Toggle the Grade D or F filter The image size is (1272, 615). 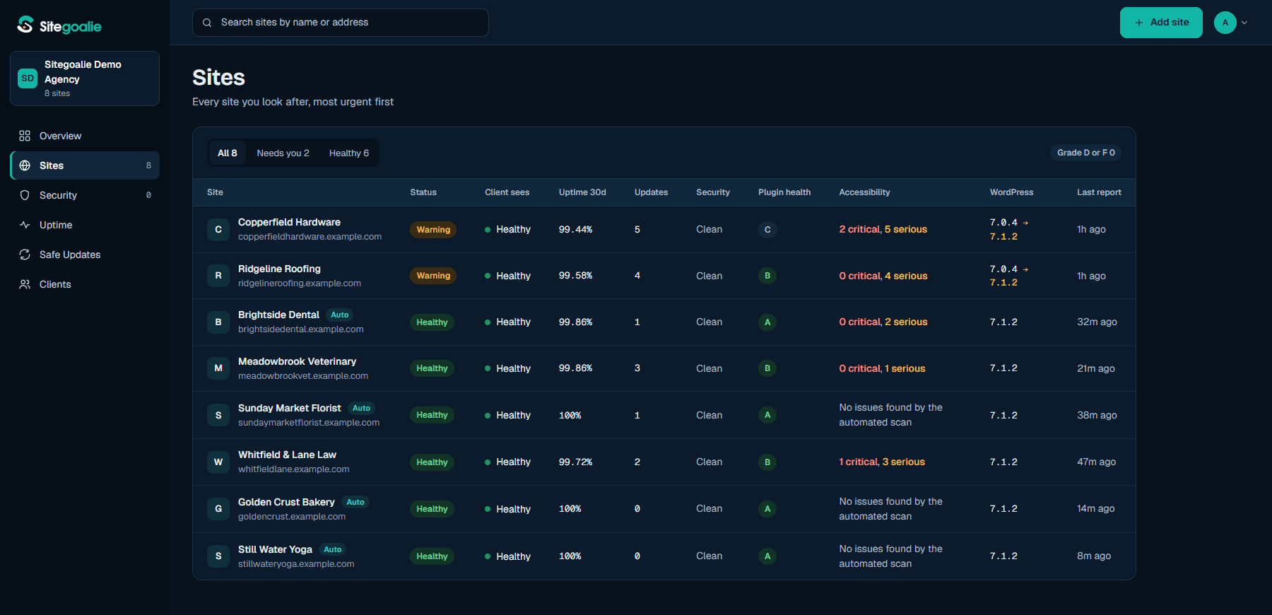1086,153
